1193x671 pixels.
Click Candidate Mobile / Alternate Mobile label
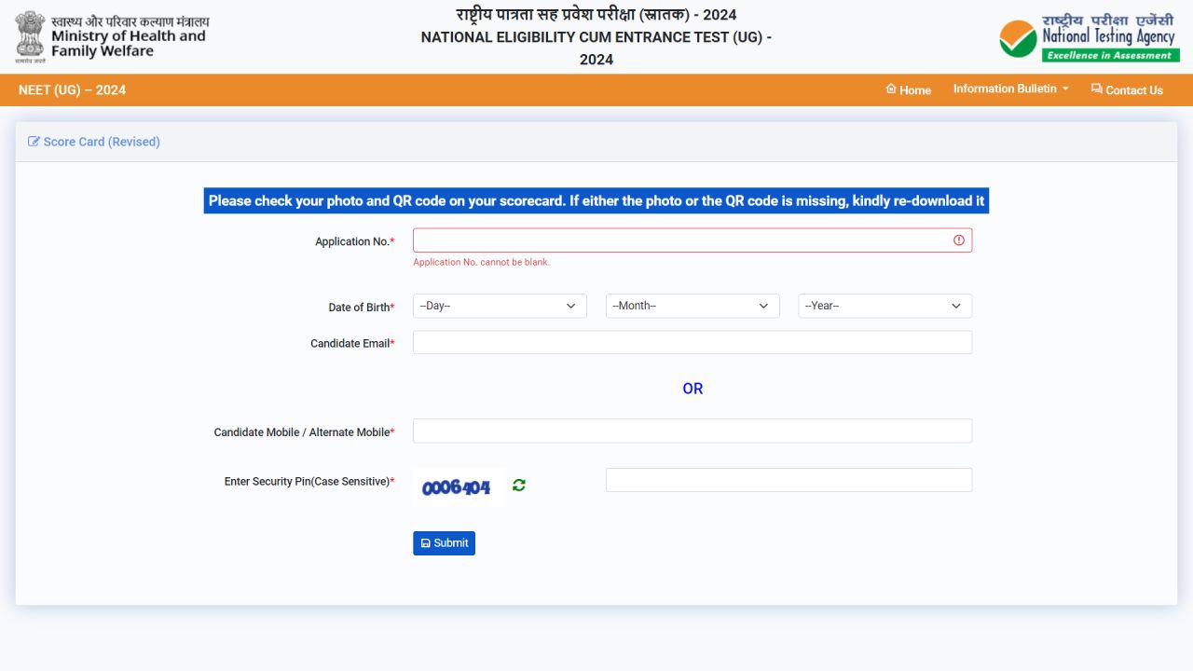pos(305,432)
